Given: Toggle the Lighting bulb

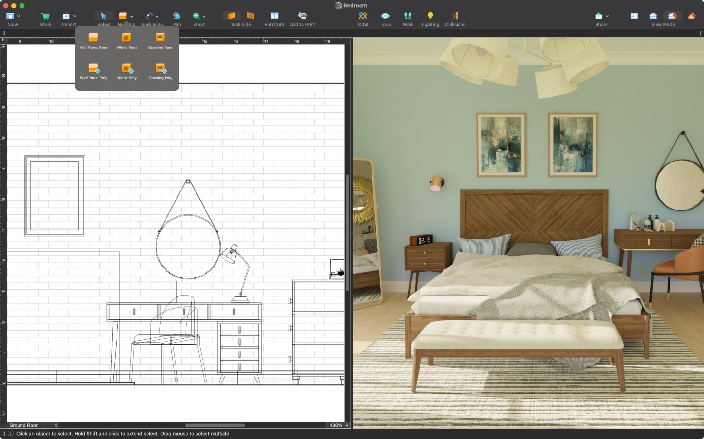Looking at the screenshot, I should coord(430,16).
